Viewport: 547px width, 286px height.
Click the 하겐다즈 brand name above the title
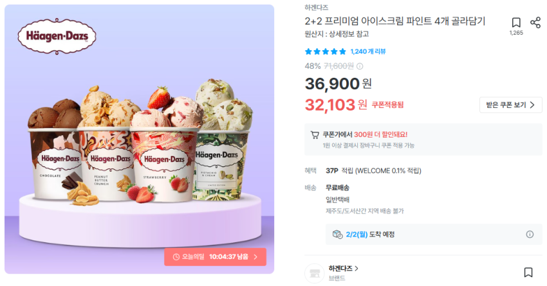pos(317,7)
